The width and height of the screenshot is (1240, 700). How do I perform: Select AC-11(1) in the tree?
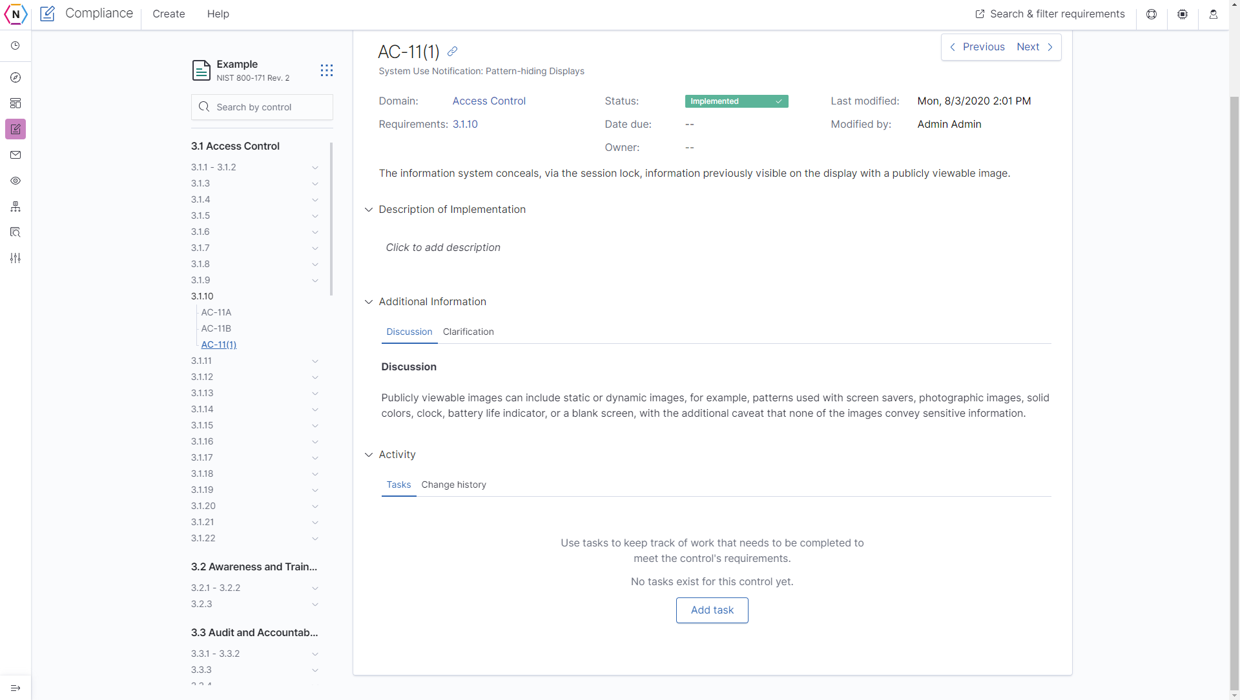click(219, 345)
